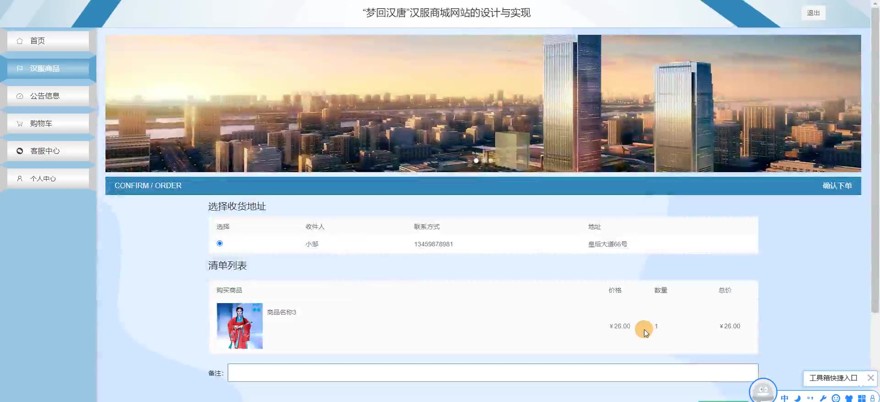
Task: Click recipient name 小邹
Action: click(x=312, y=244)
